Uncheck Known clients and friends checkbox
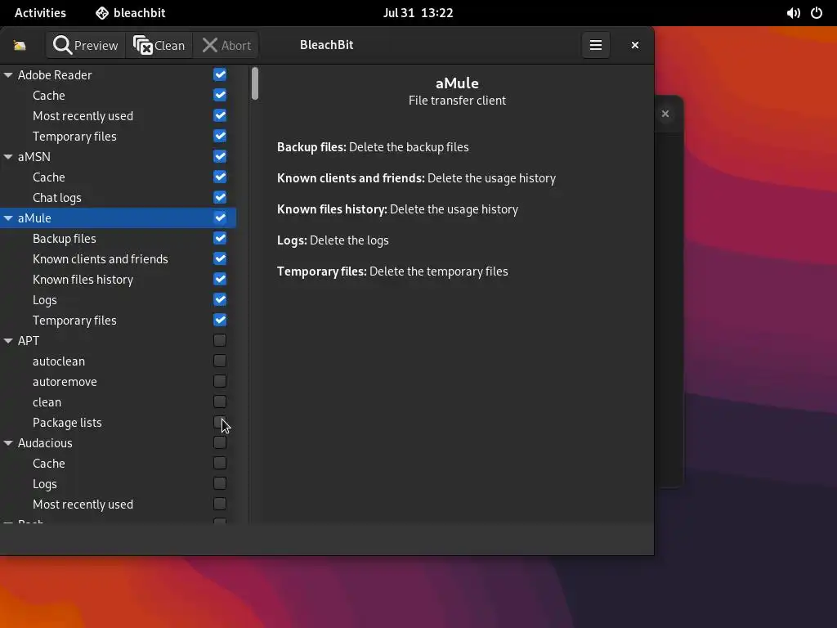Image resolution: width=837 pixels, height=628 pixels. pos(220,258)
